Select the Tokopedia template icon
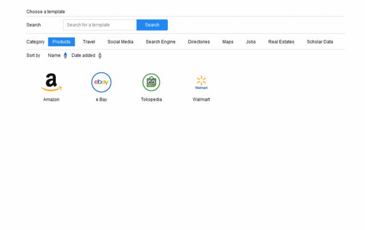Viewport: 365px width, 230px height. 151,82
